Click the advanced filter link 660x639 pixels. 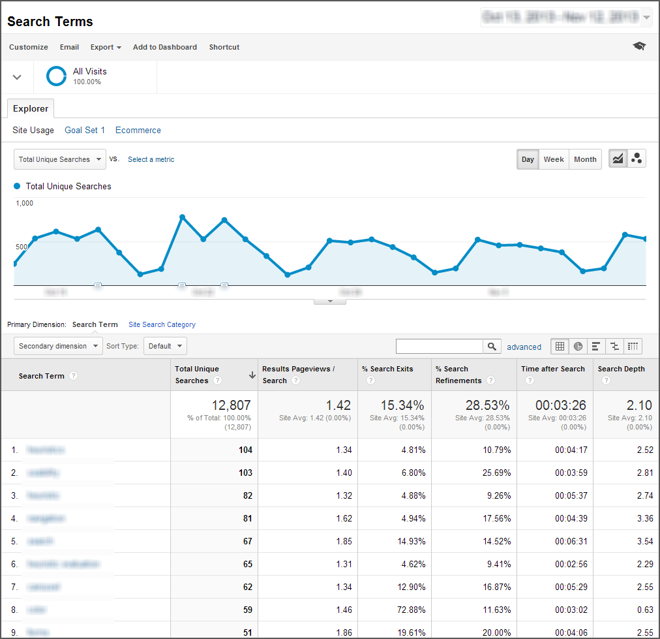pos(524,347)
